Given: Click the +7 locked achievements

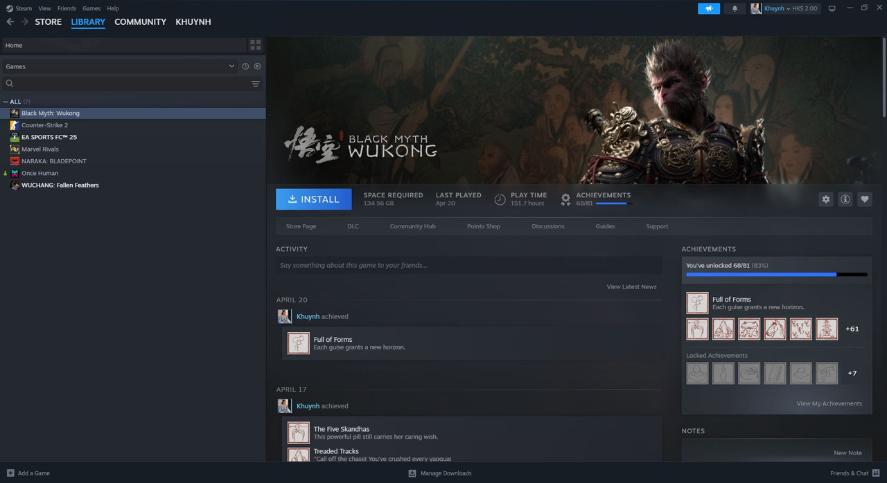Looking at the screenshot, I should (852, 373).
